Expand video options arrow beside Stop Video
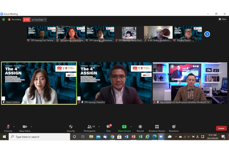The image size is (229, 152). coord(31,126)
